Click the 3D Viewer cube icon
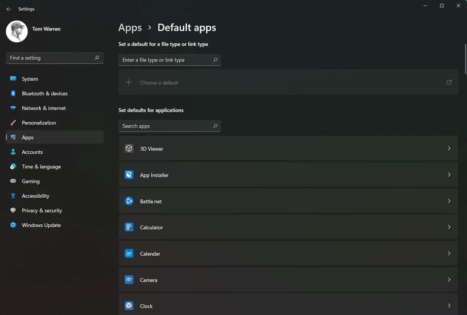 pos(129,148)
